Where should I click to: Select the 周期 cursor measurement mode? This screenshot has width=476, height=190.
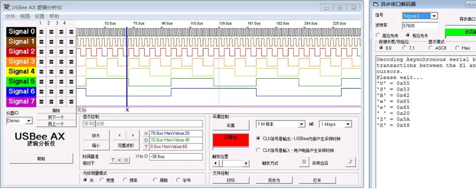tap(155, 180)
